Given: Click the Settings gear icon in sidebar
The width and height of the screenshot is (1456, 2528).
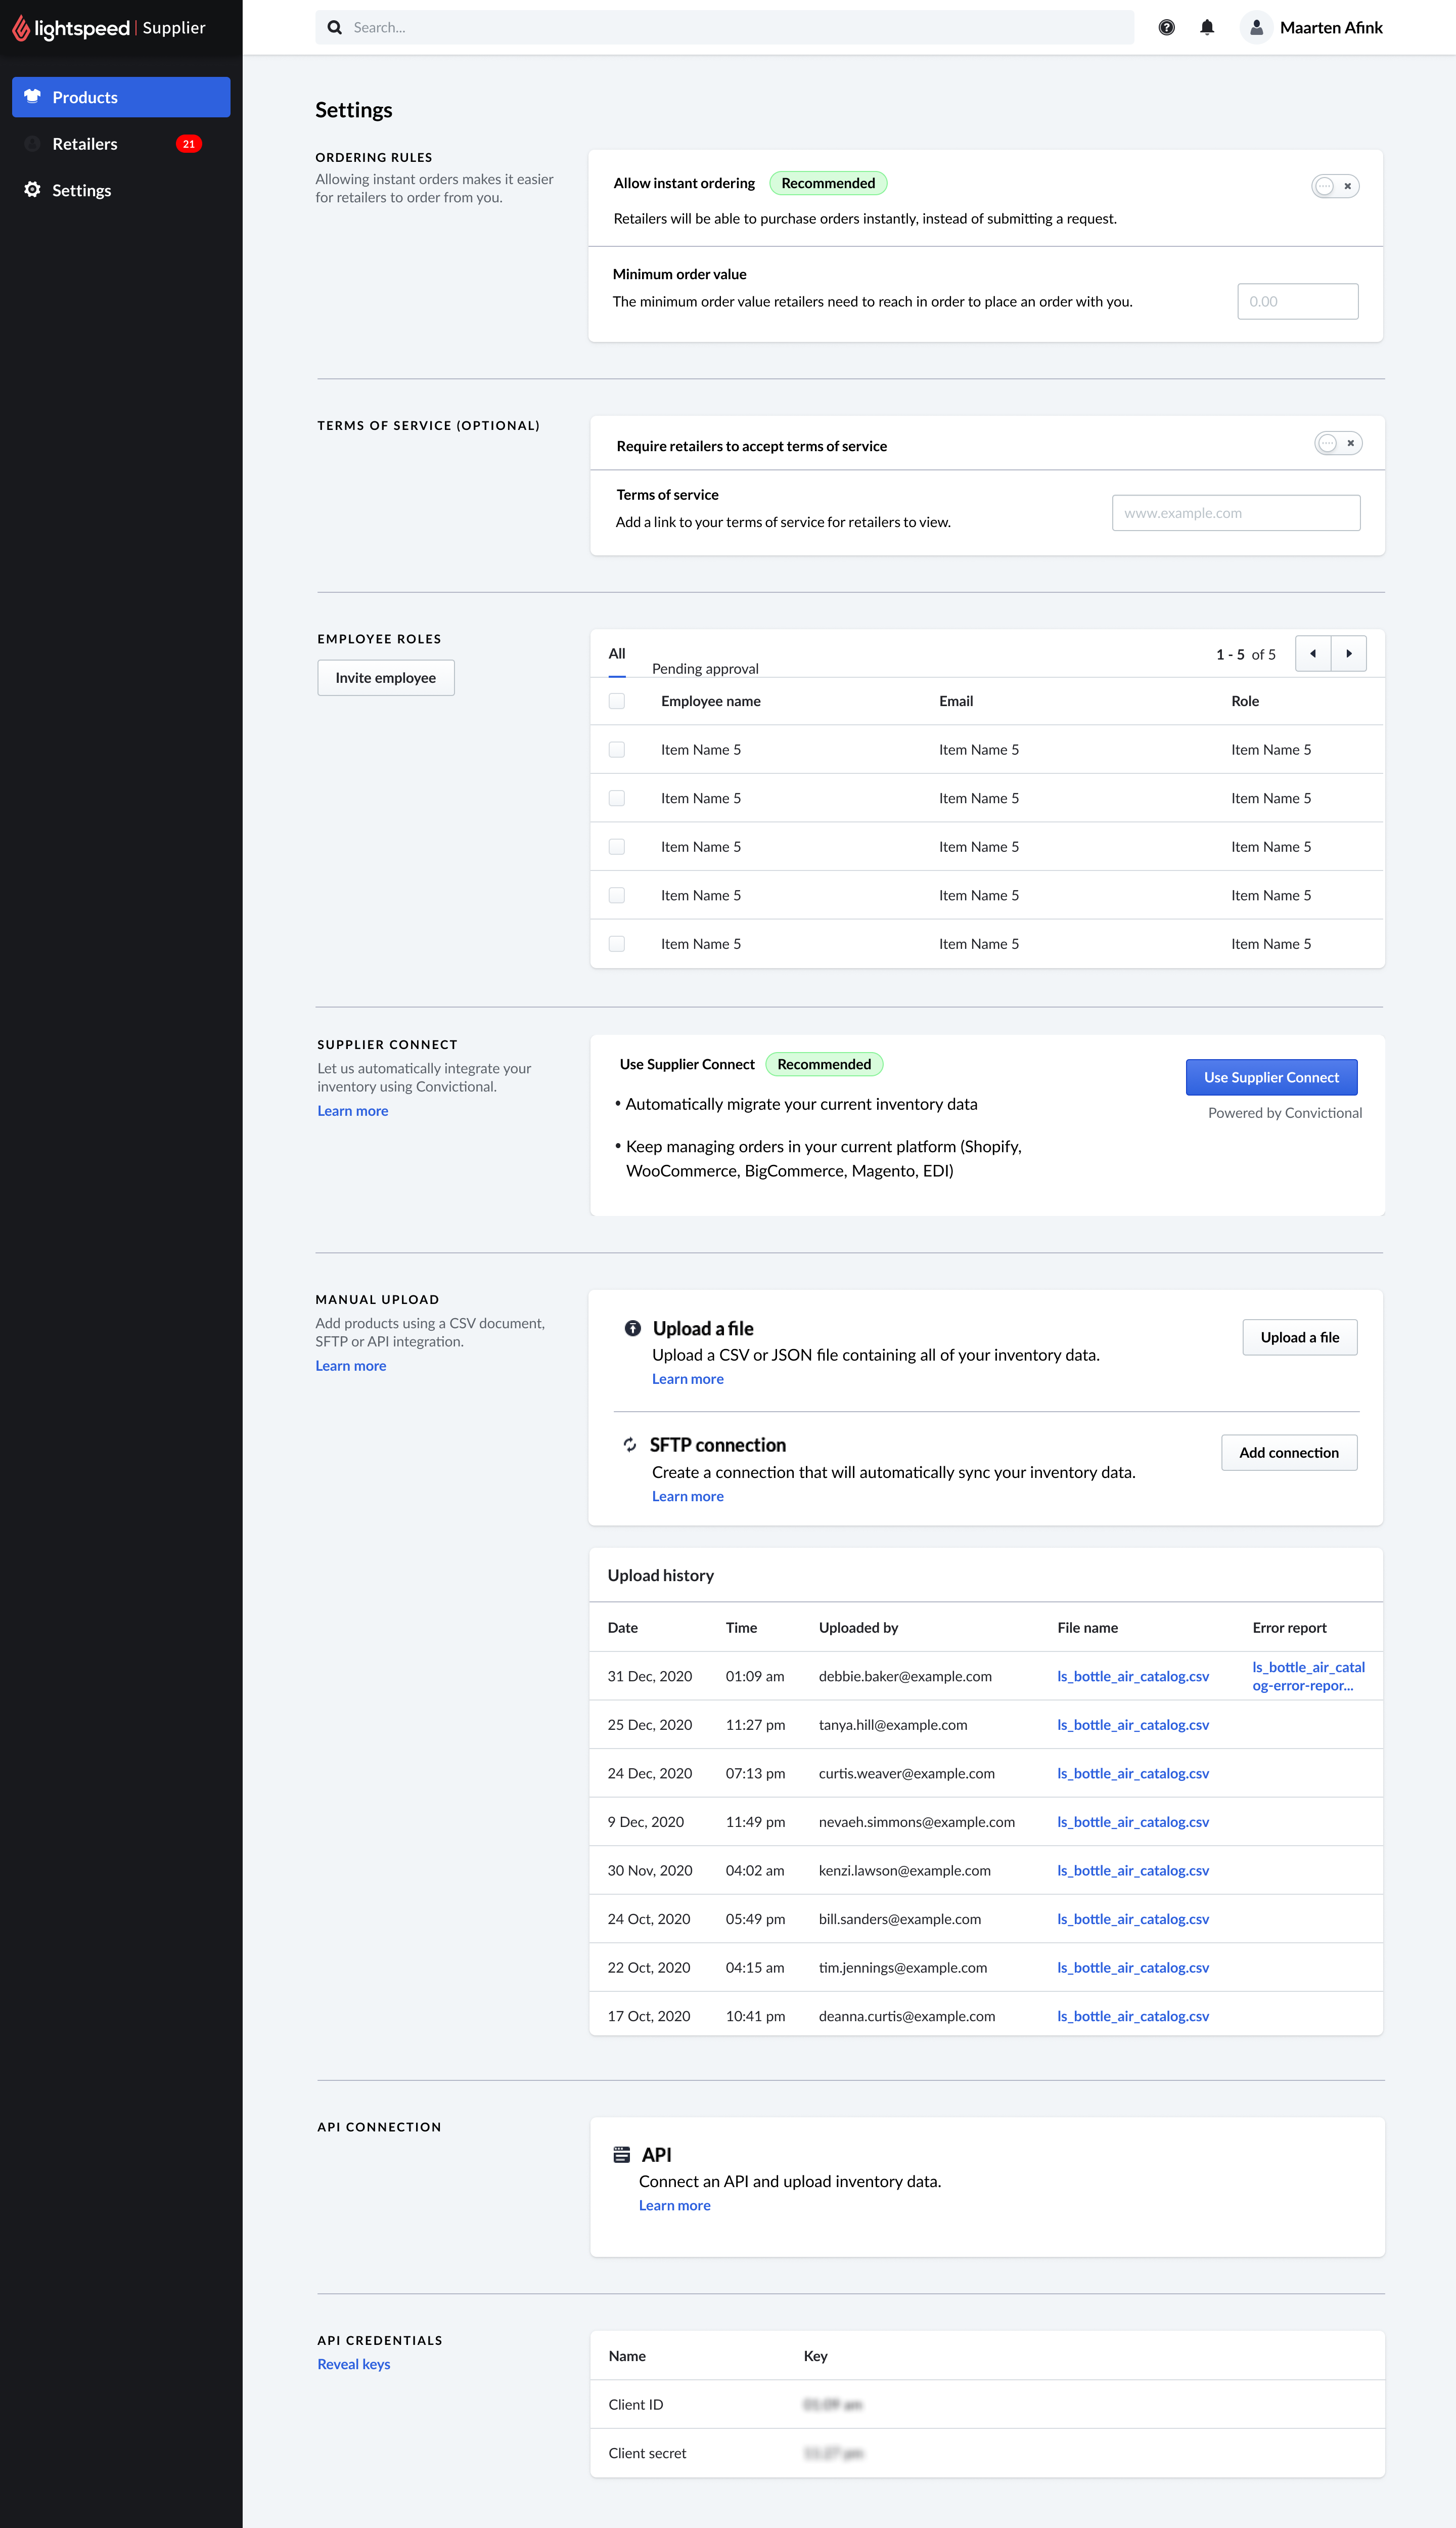Looking at the screenshot, I should pyautogui.click(x=32, y=190).
